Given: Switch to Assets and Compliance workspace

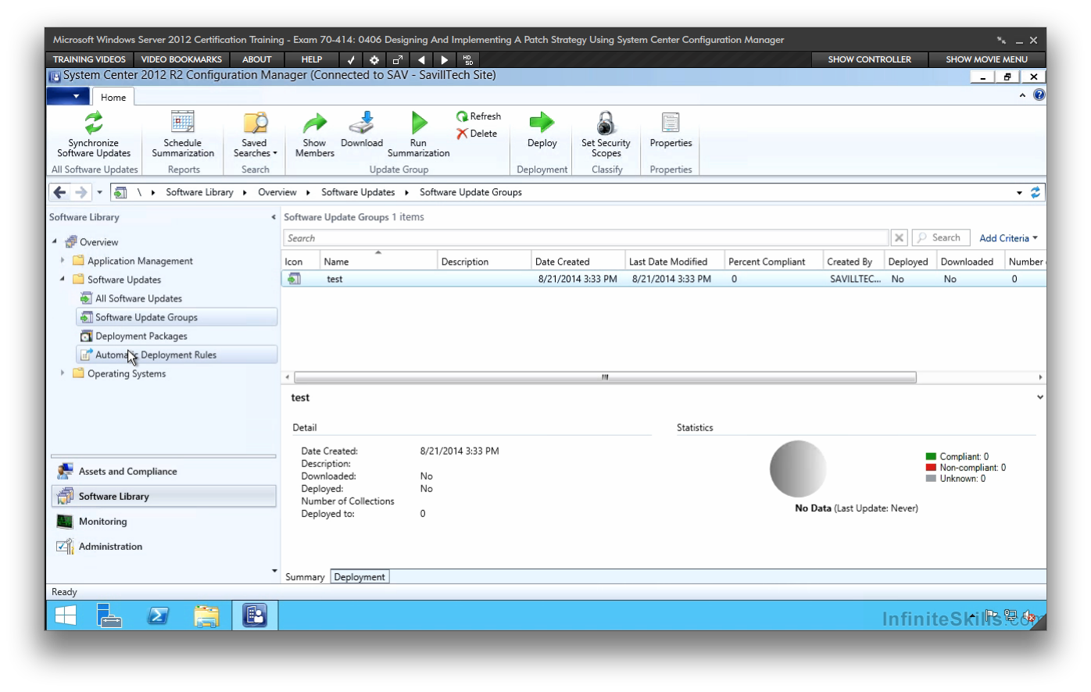Looking at the screenshot, I should 164,472.
